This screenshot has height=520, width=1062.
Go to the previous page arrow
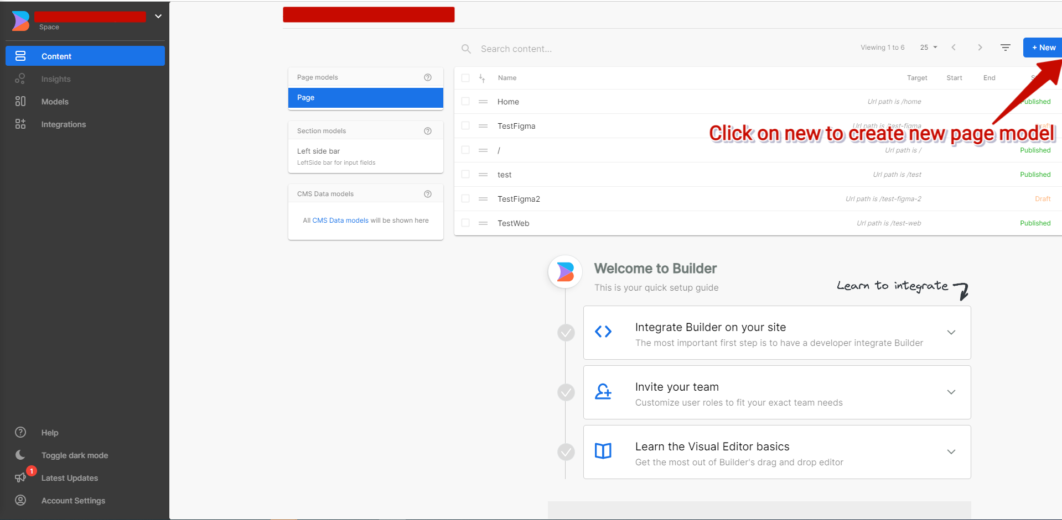pos(954,48)
